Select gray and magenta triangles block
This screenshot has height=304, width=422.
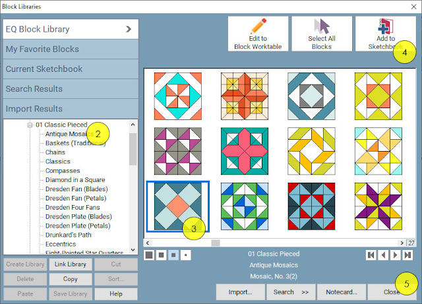coord(177,151)
